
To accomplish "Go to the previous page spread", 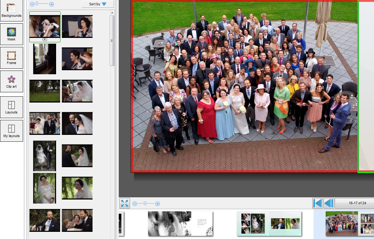I will click(x=329, y=203).
